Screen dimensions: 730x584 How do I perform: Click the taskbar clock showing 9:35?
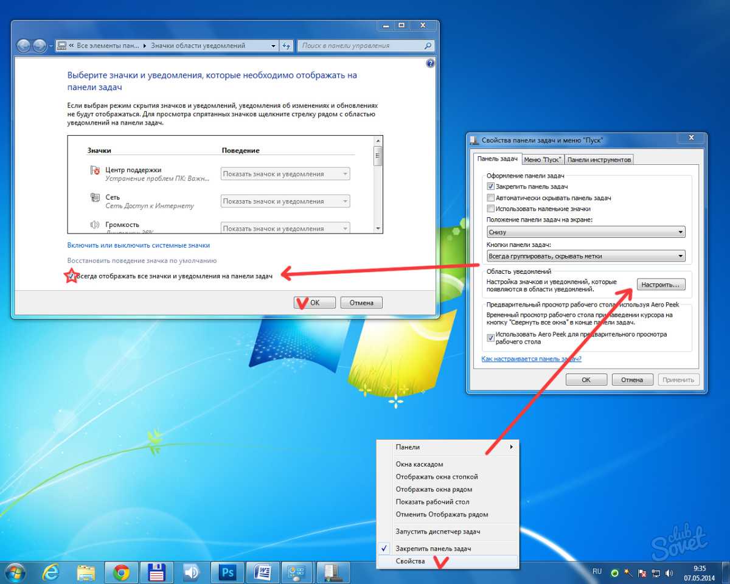pos(699,572)
